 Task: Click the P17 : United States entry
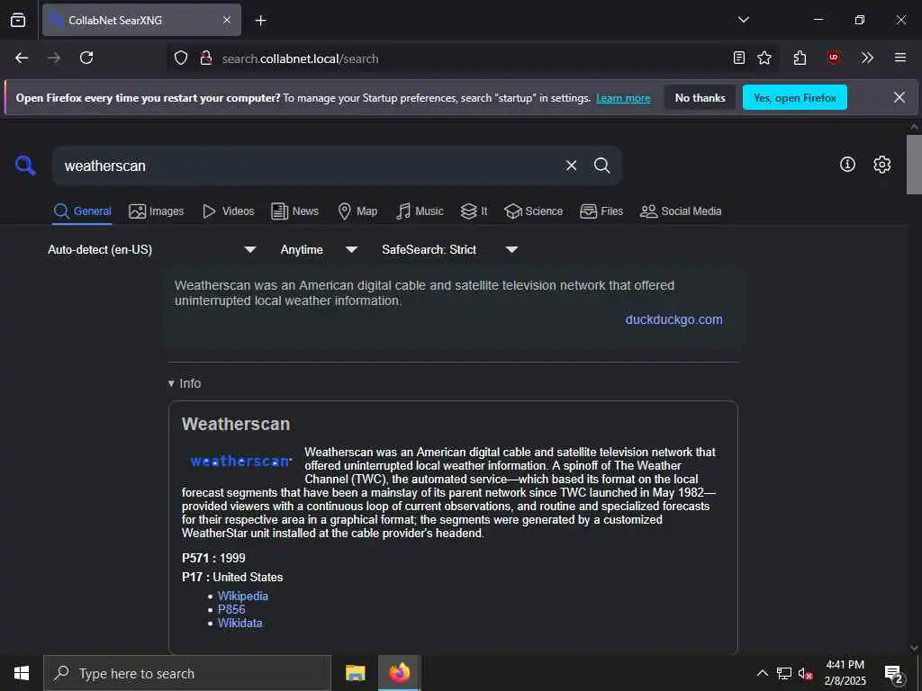coord(232,577)
